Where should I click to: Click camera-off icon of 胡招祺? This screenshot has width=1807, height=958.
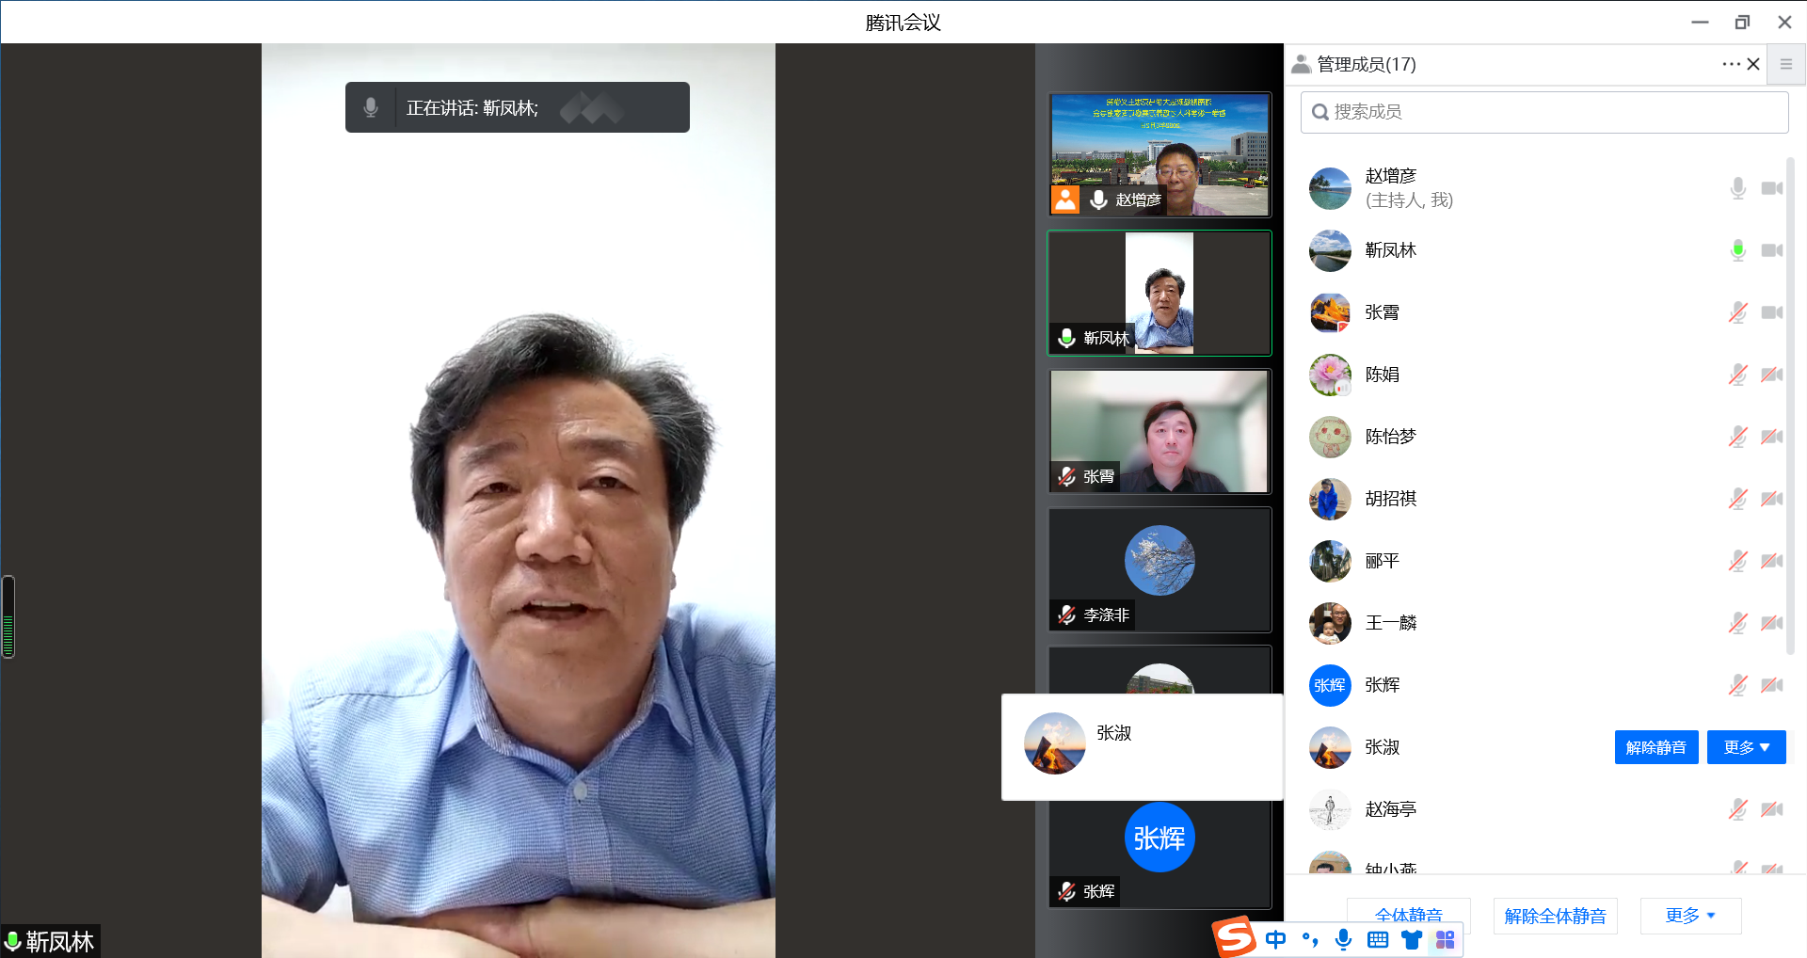coord(1772,499)
